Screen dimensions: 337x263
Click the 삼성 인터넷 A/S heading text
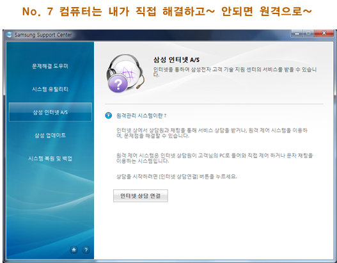tap(176, 60)
